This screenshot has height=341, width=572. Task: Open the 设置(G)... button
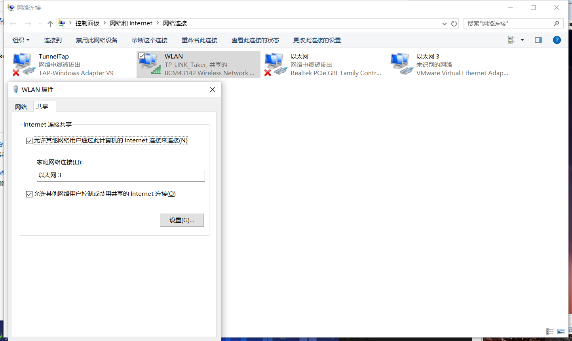pyautogui.click(x=182, y=220)
